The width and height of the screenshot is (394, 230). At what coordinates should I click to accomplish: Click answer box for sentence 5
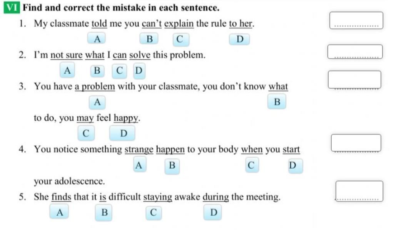click(x=359, y=191)
